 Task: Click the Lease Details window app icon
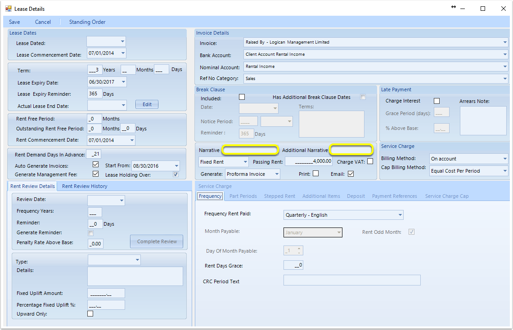pyautogui.click(x=8, y=9)
